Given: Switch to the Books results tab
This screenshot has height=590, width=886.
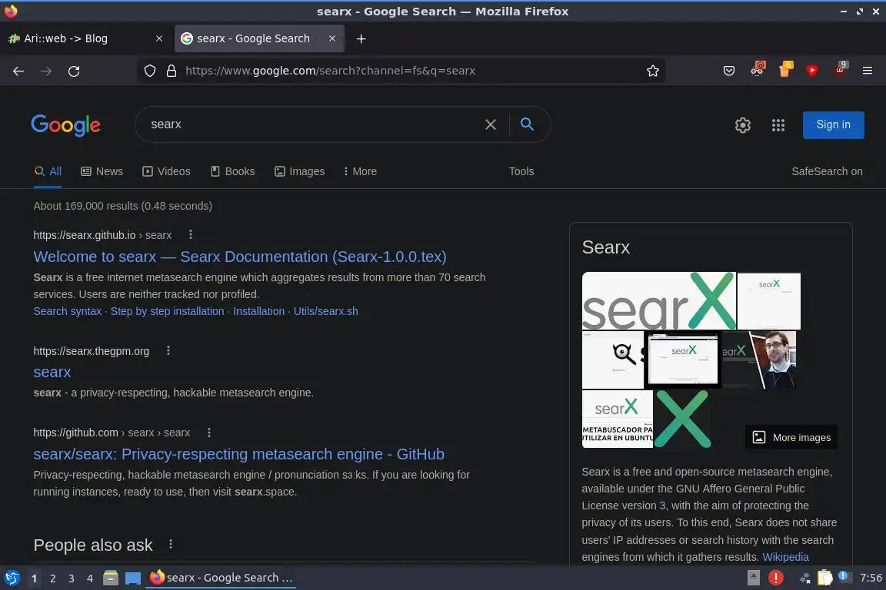Looking at the screenshot, I should click(233, 171).
